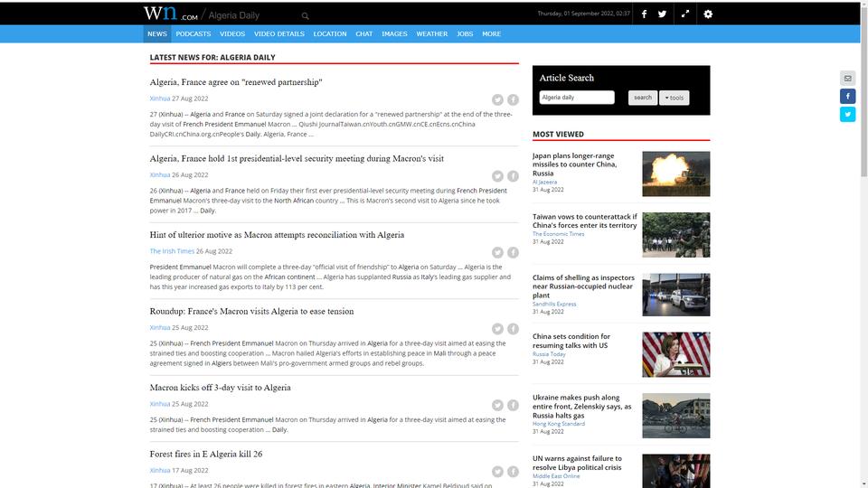Tweet the presidential-level security meeting article
This screenshot has width=868, height=488.
click(497, 176)
